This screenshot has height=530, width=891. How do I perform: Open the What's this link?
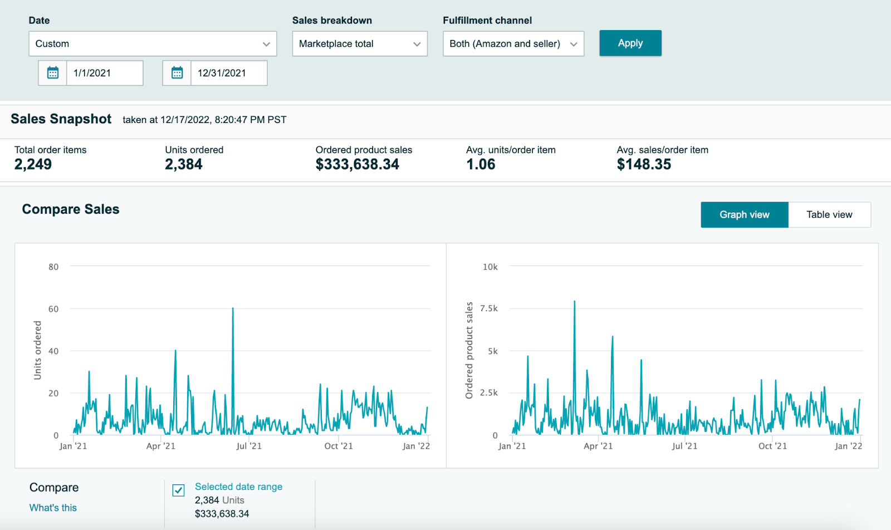tap(53, 508)
